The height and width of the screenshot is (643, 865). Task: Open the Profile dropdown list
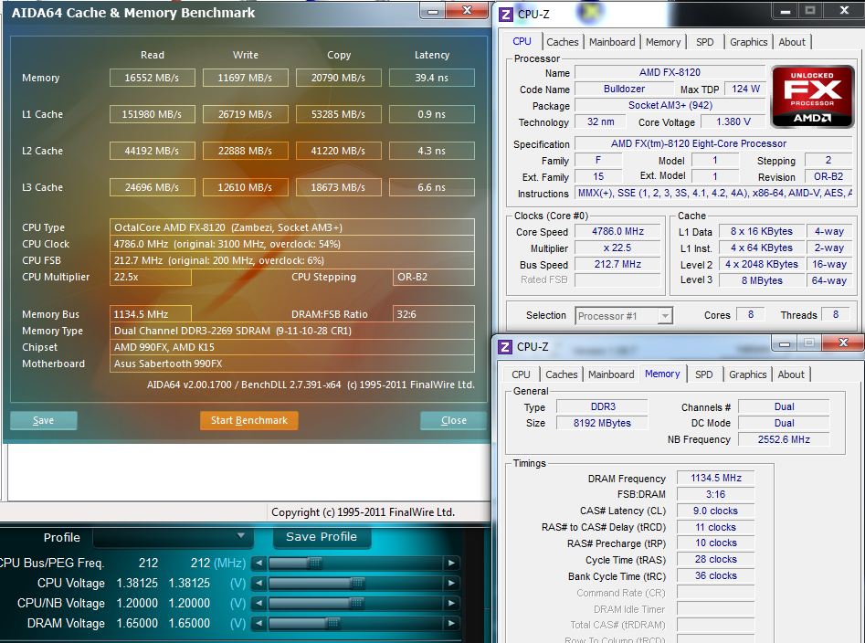pos(241,537)
